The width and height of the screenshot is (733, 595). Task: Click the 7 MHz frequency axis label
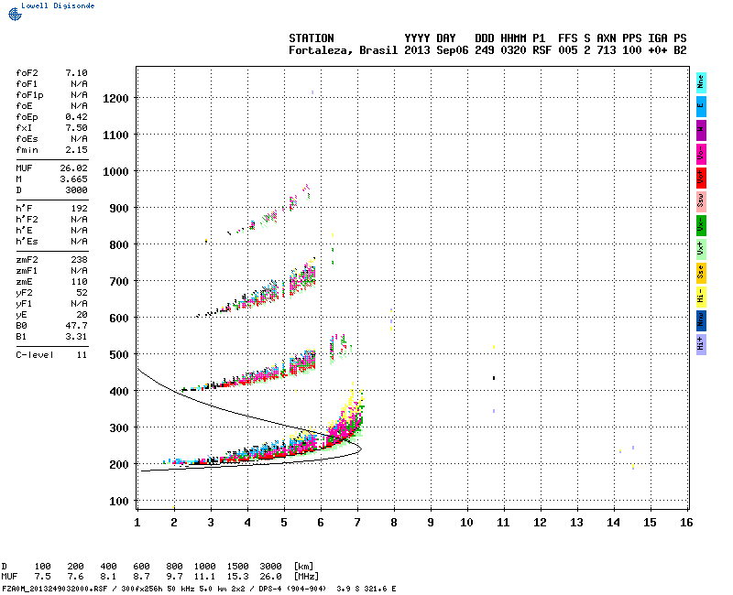click(357, 523)
